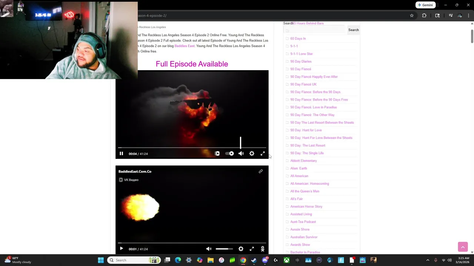Open the Alien: Earth category
474x266 pixels.
click(x=298, y=168)
